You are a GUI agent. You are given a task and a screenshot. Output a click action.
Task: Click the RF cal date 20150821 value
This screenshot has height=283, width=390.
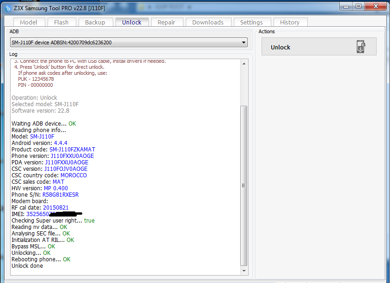[56, 207]
